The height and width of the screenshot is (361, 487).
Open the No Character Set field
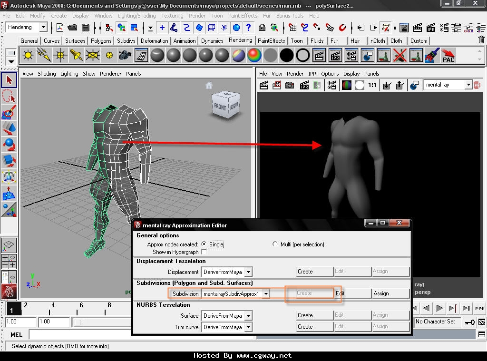click(438, 322)
